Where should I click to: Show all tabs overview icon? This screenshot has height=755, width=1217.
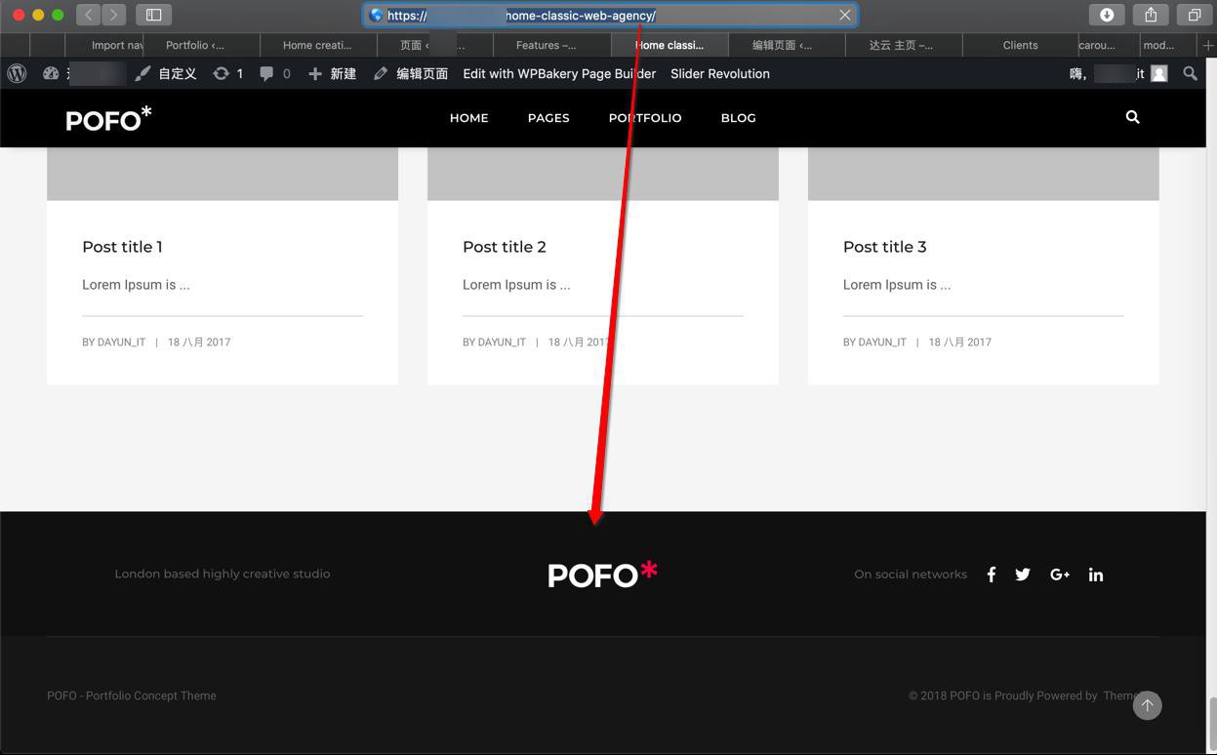coord(1195,15)
